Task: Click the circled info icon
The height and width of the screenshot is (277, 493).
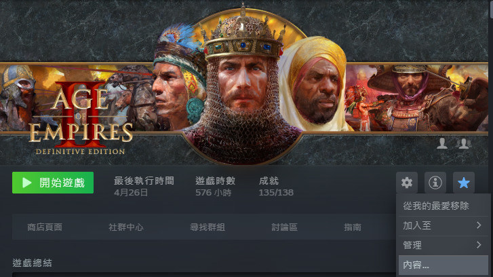Action: coord(435,183)
